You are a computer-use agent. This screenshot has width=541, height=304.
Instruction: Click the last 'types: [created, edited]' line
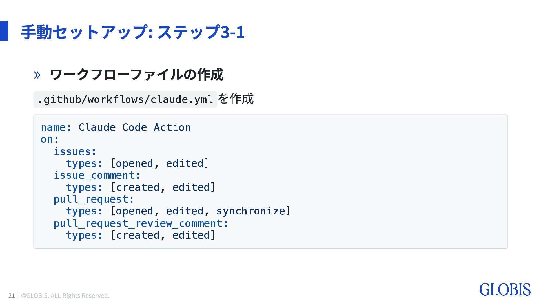(x=140, y=235)
